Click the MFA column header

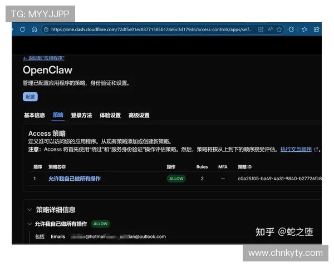223,167
